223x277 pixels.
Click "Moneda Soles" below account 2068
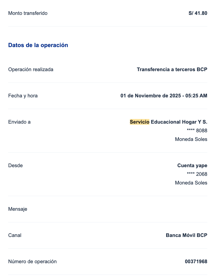191,183
